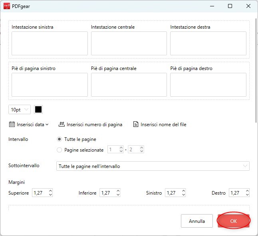Decrease the Superiore margin value
The image size is (258, 236).
pyautogui.click(x=50, y=195)
